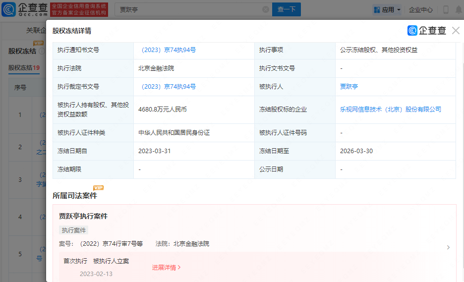Click the 所属司法案件 section heading

click(x=75, y=196)
